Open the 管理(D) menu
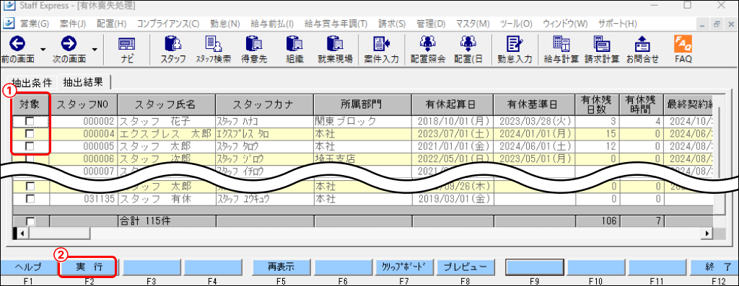 pos(431,24)
